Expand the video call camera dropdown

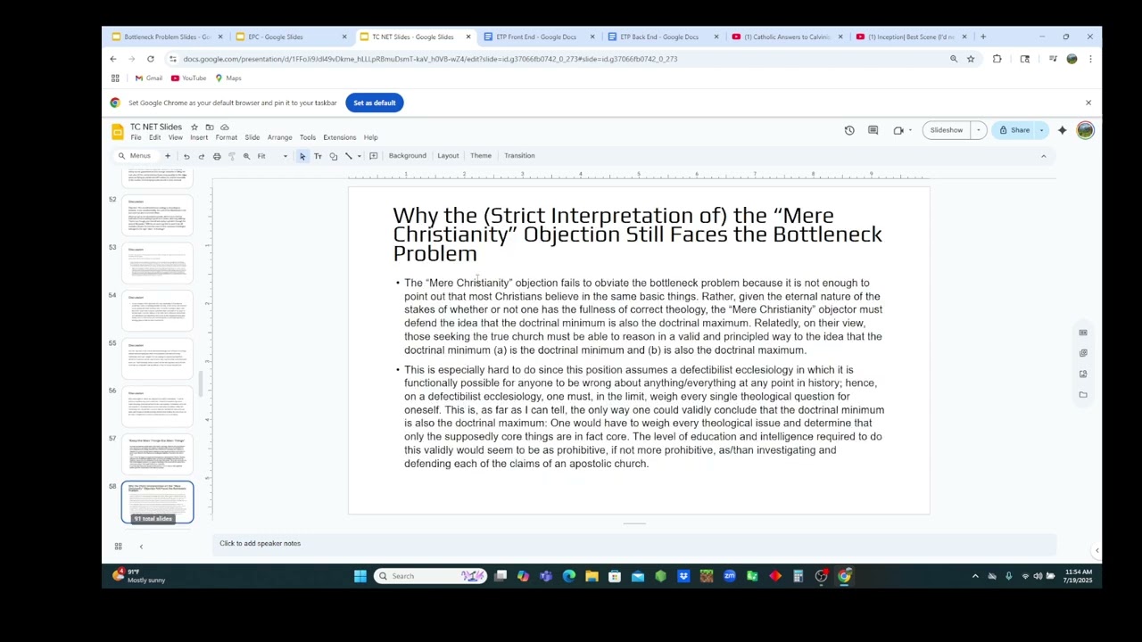point(909,130)
